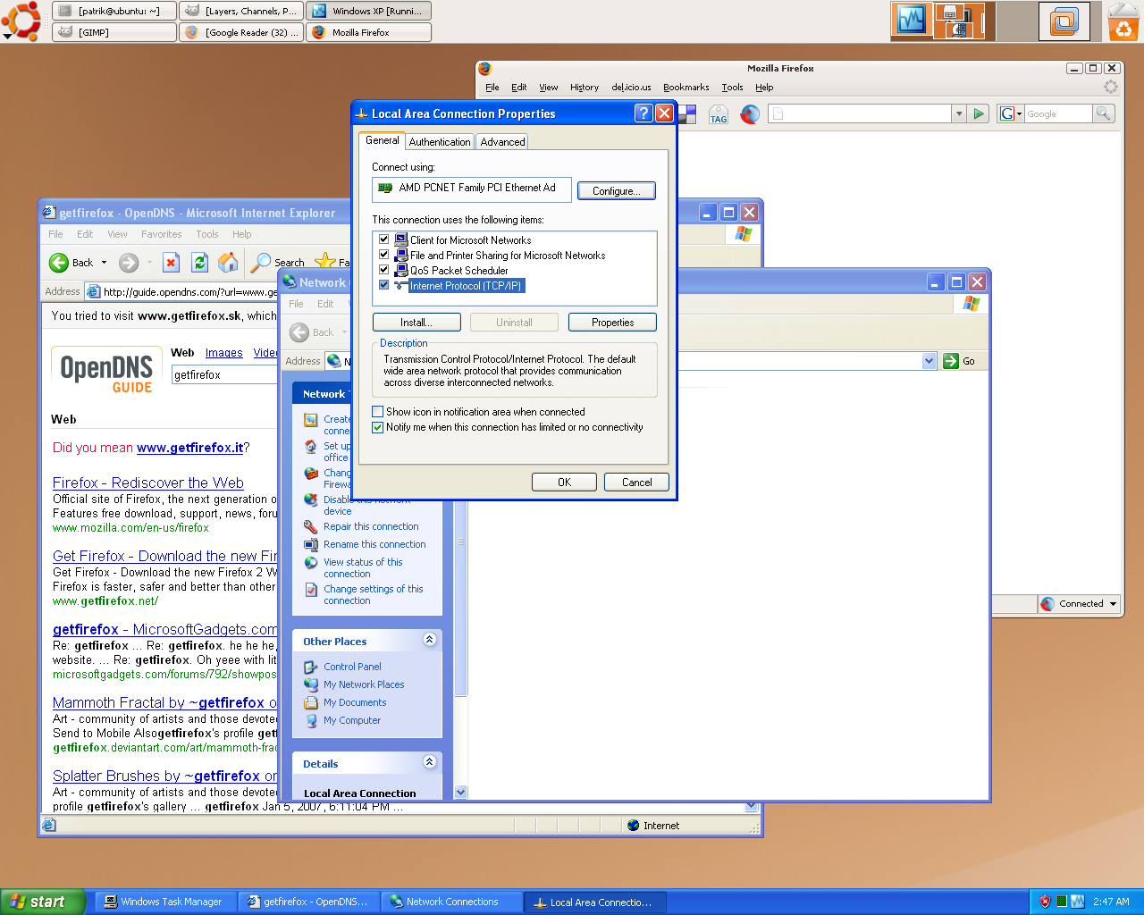Image resolution: width=1144 pixels, height=915 pixels.
Task: Click the Configure... button
Action: pos(617,191)
